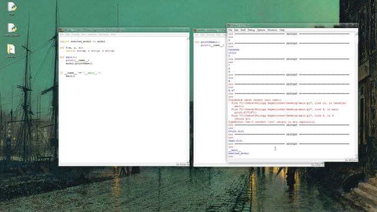The height and width of the screenshot is (212, 377).
Task: Open the zweites_modul Python file desktop icon
Action: point(12,29)
